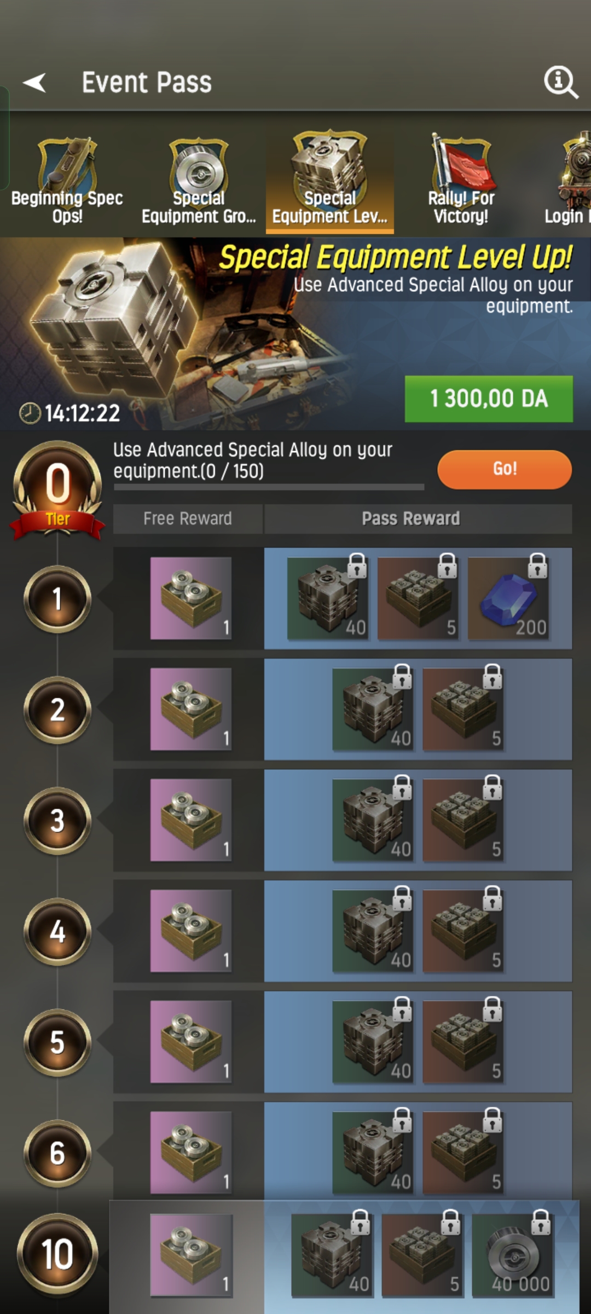Tap the locked blue gem reward 200
This screenshot has height=1314, width=591.
508,598
